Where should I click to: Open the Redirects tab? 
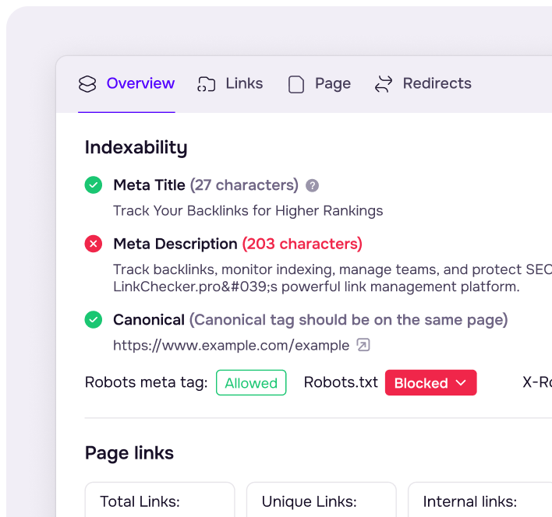[423, 84]
